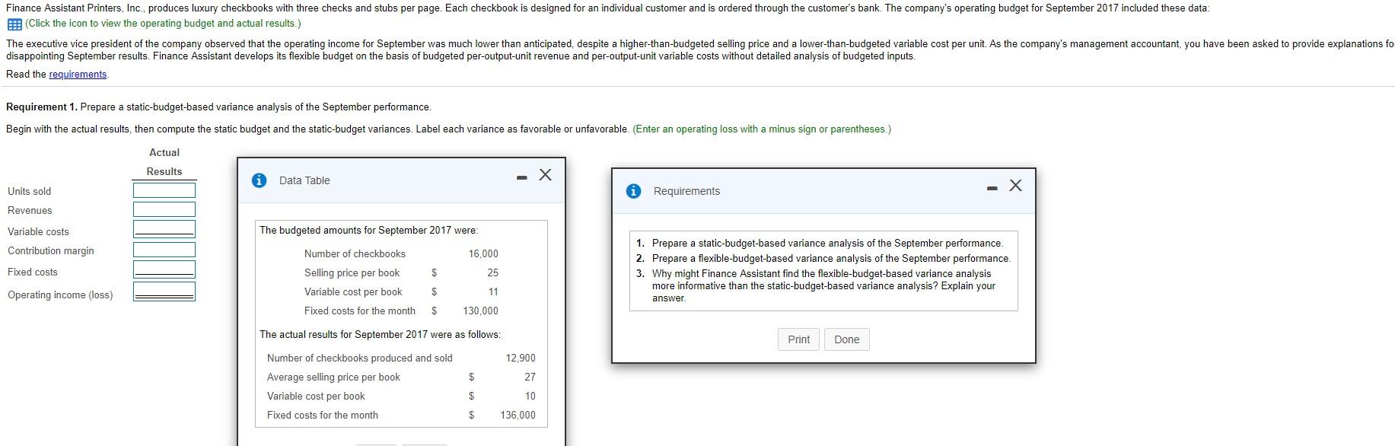This screenshot has height=446, width=1395.
Task: Click Print in the Requirements dialog
Action: point(798,339)
